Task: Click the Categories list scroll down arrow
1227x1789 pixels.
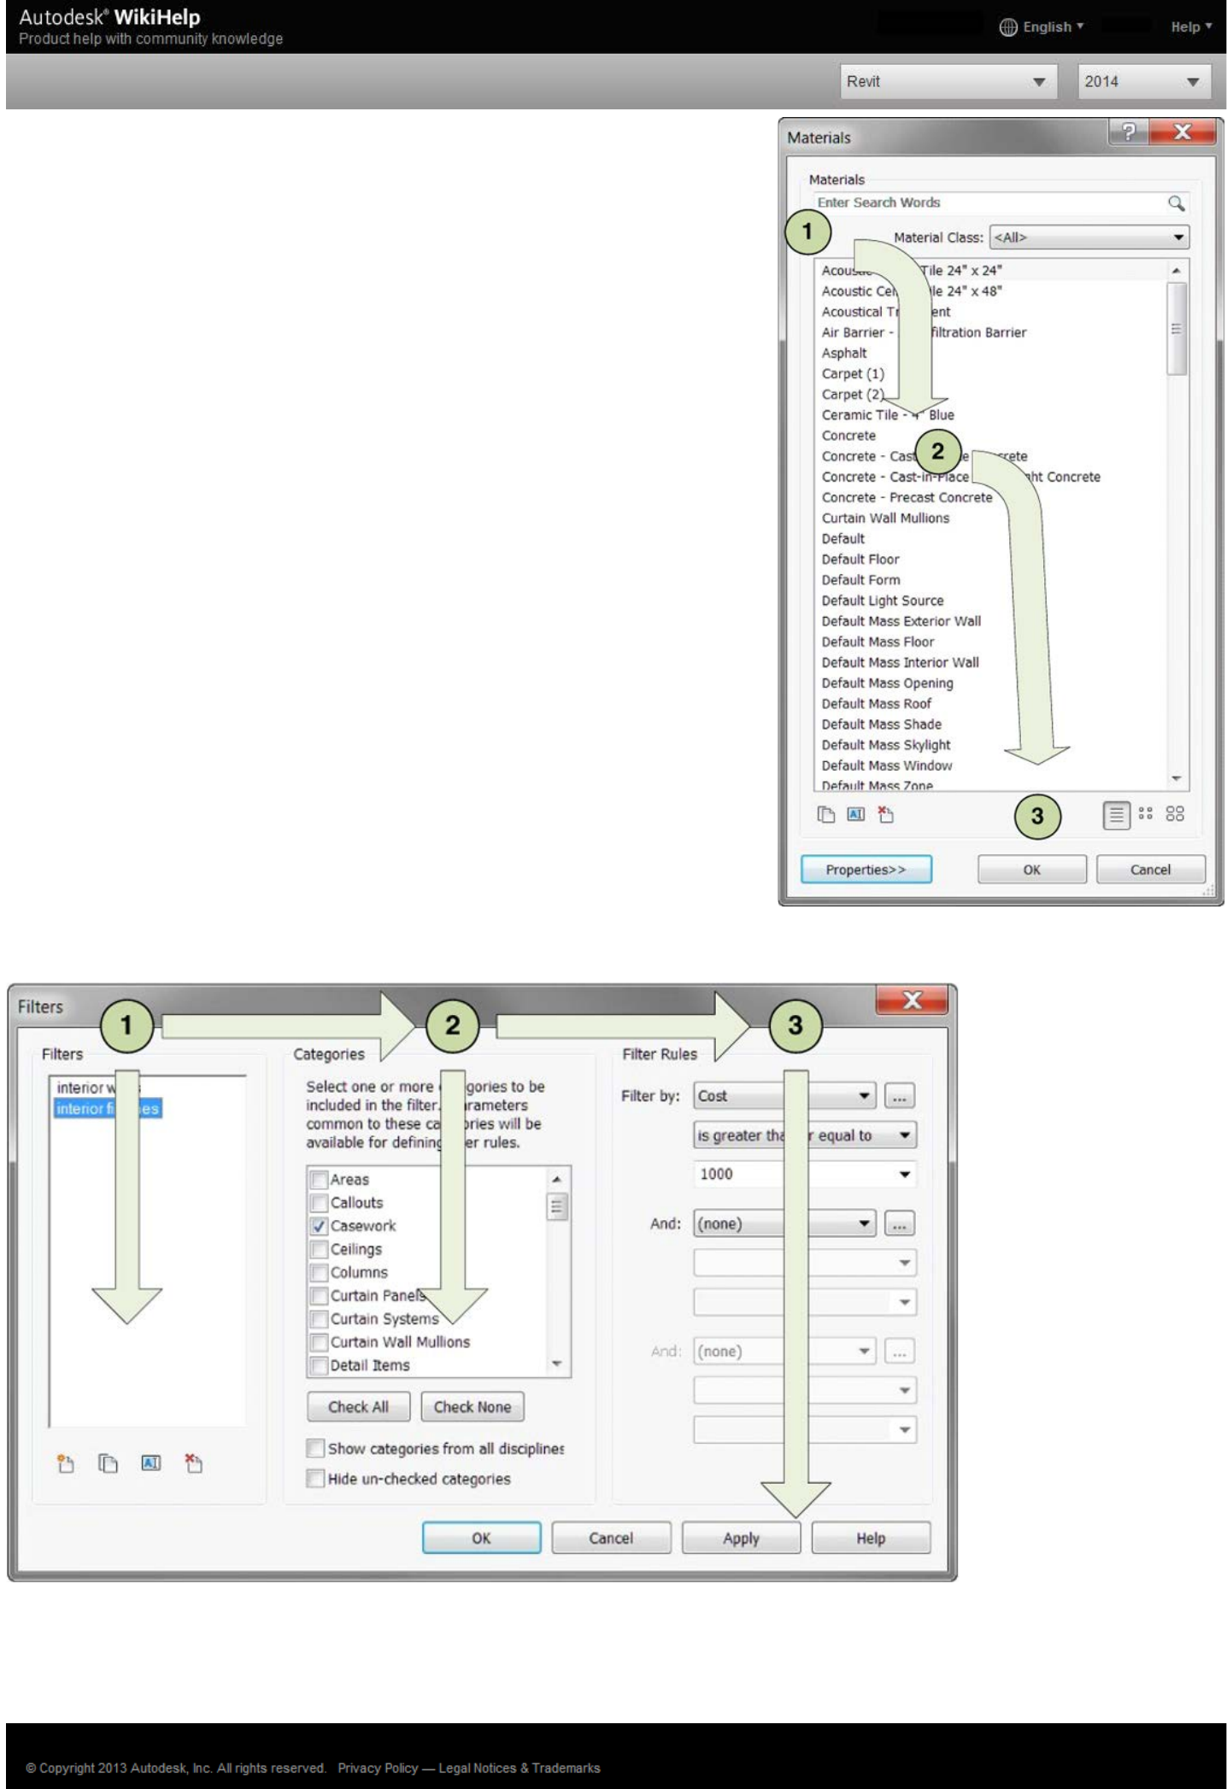Action: pyautogui.click(x=557, y=1364)
